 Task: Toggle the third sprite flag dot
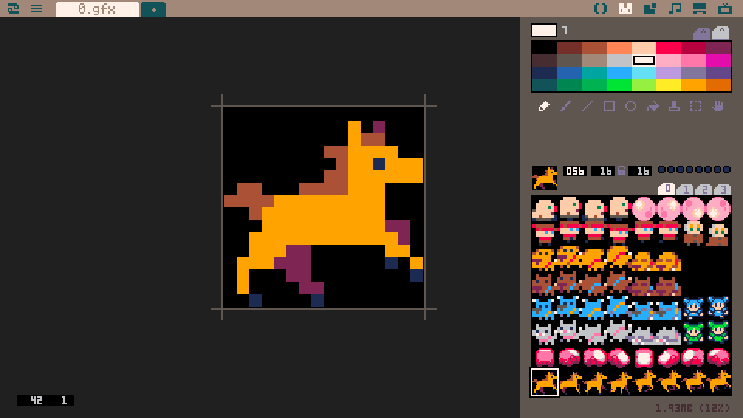point(680,170)
